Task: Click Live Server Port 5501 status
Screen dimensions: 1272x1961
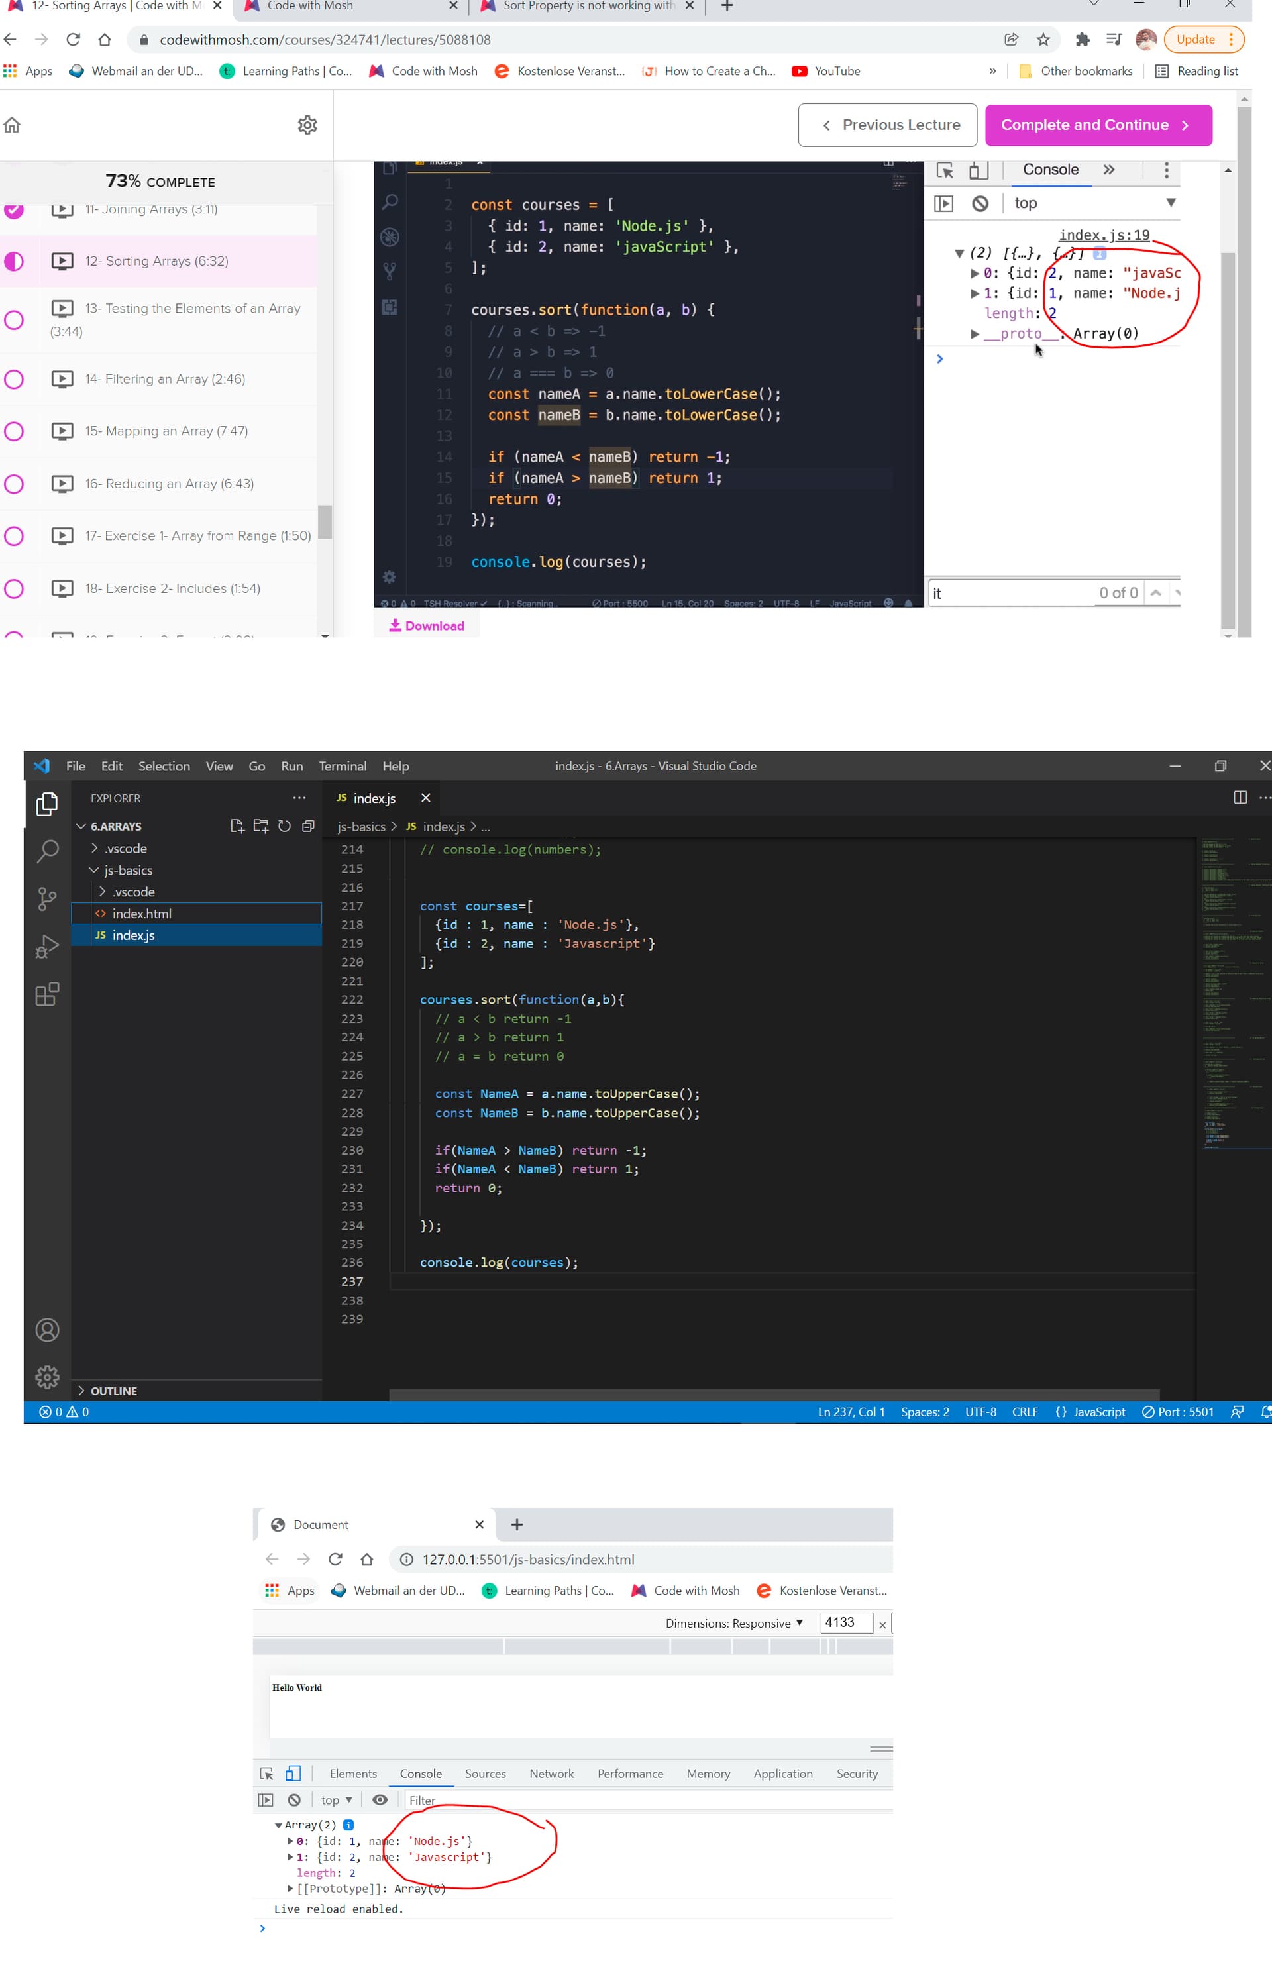Action: point(1177,1411)
